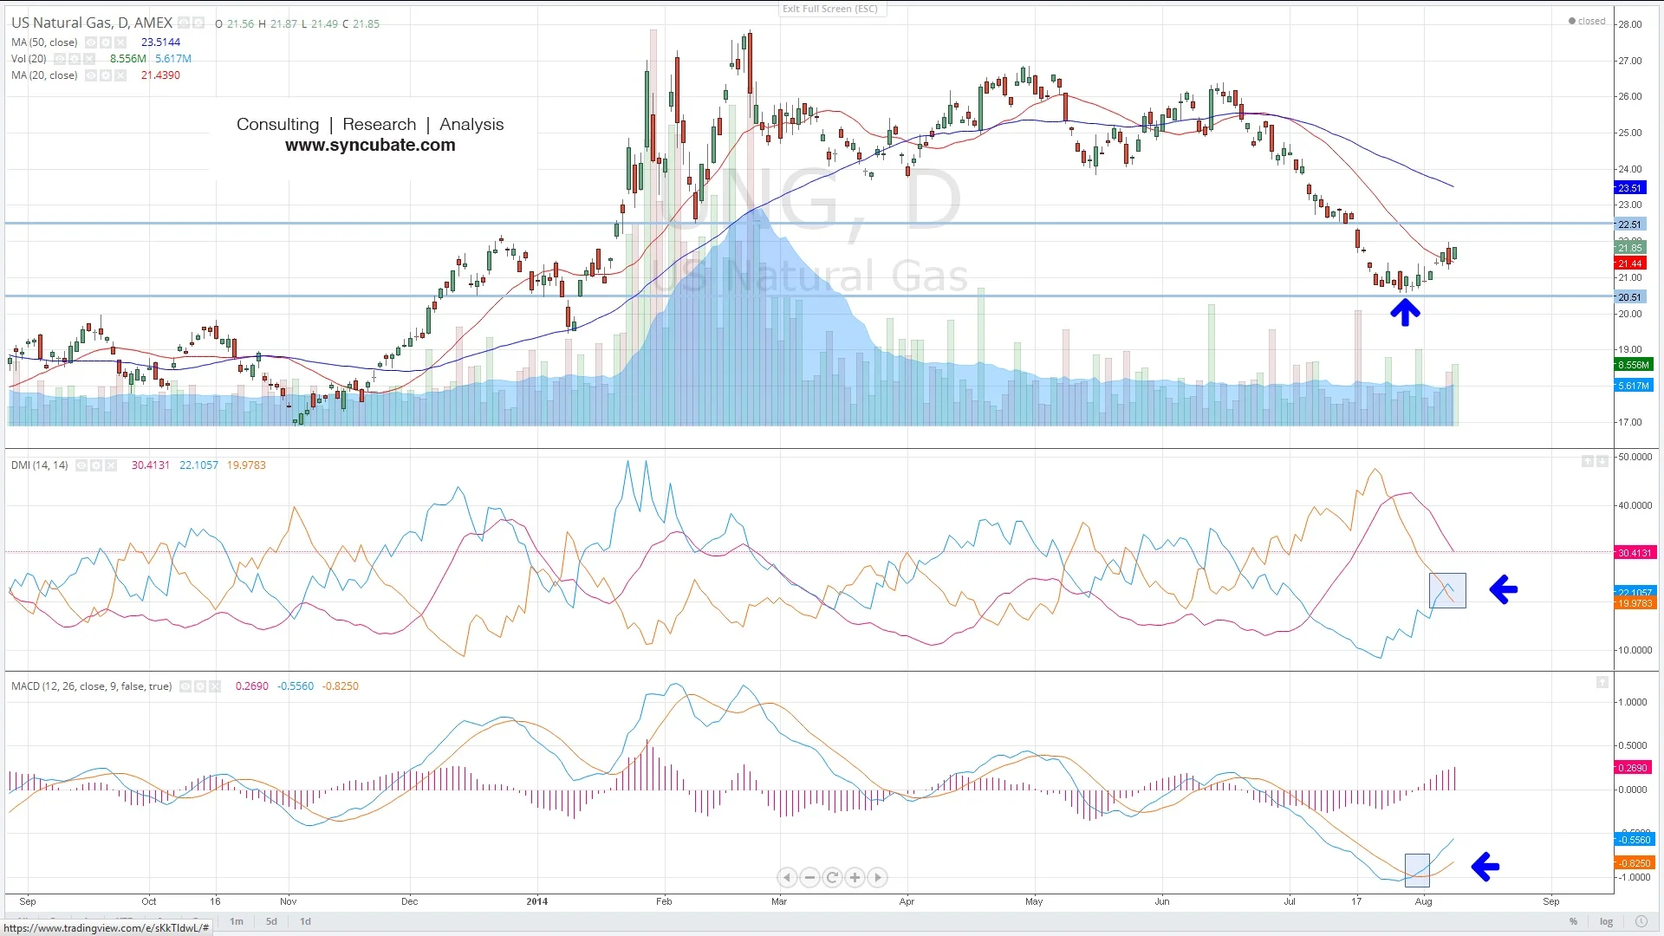The image size is (1664, 936).
Task: Toggle visibility of Vol (20) indicator
Action: tap(60, 59)
